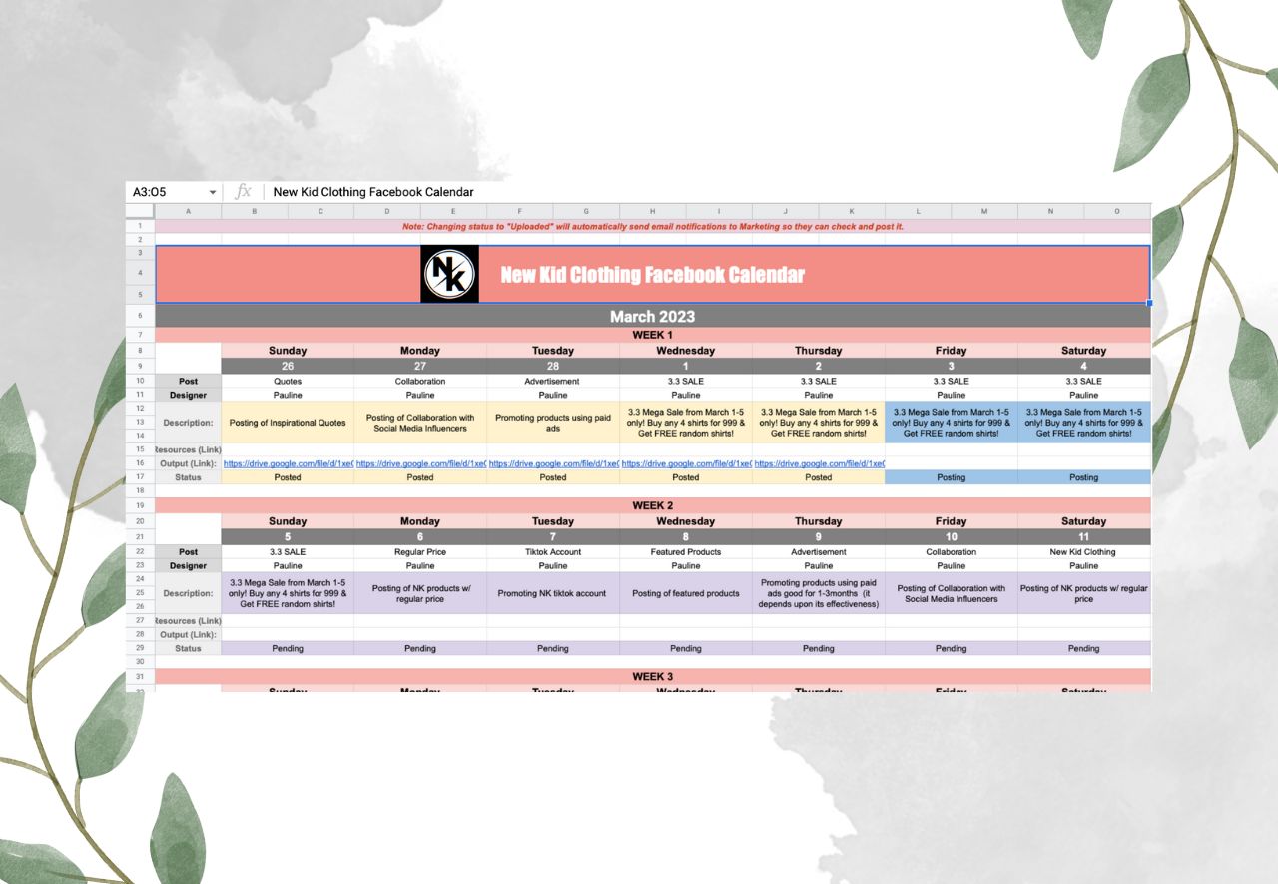The width and height of the screenshot is (1278, 884).
Task: Select the Pauline designer cell under Tuesday 7
Action: 553,565
